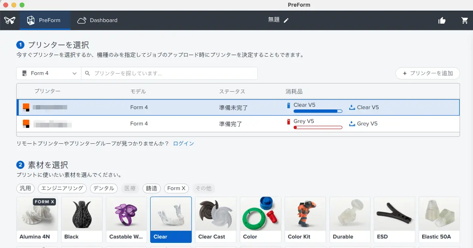Select the Durable material card

[x=350, y=220]
